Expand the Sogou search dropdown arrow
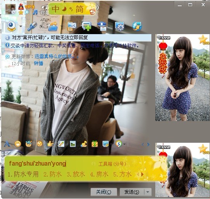210x199 pixels. click(x=125, y=144)
